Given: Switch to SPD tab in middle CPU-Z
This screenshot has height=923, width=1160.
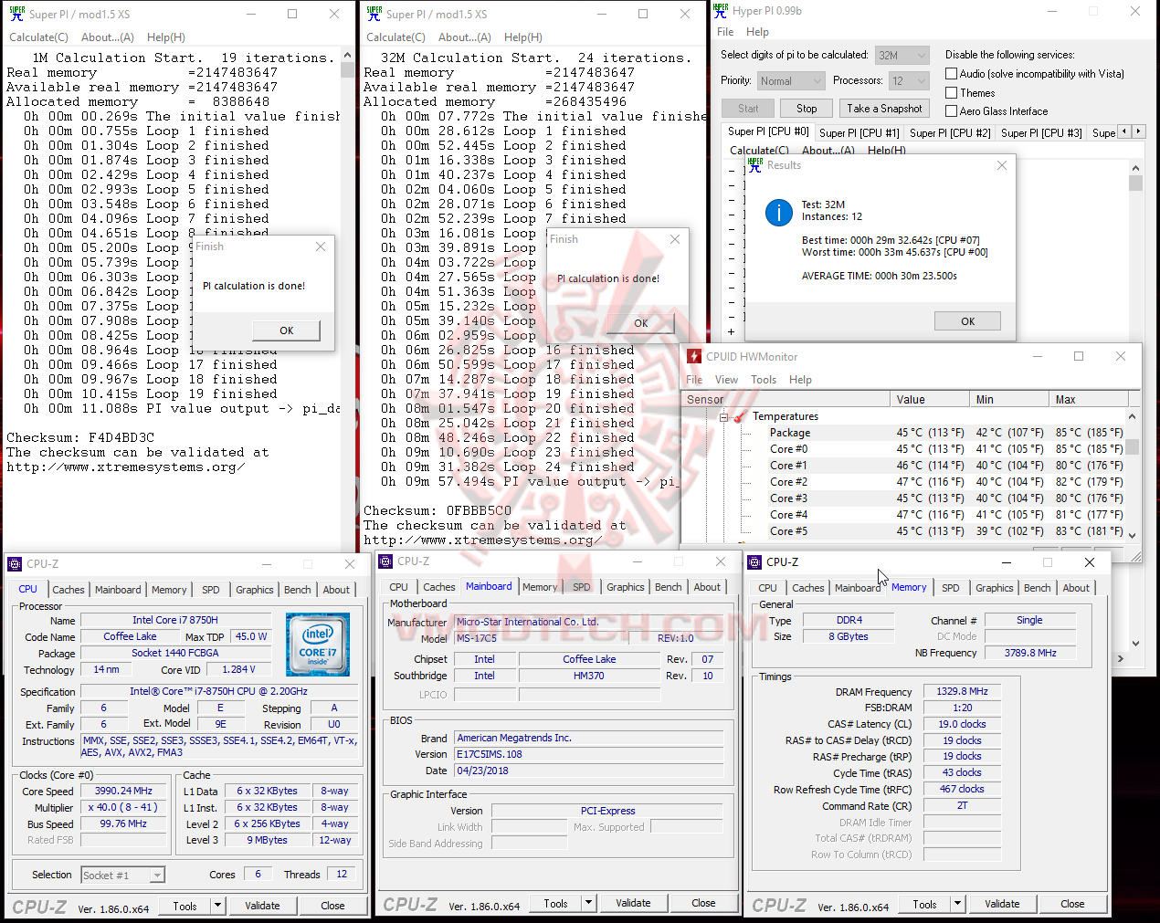Looking at the screenshot, I should pos(582,587).
